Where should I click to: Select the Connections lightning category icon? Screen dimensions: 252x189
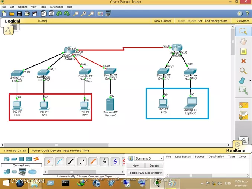36,159
